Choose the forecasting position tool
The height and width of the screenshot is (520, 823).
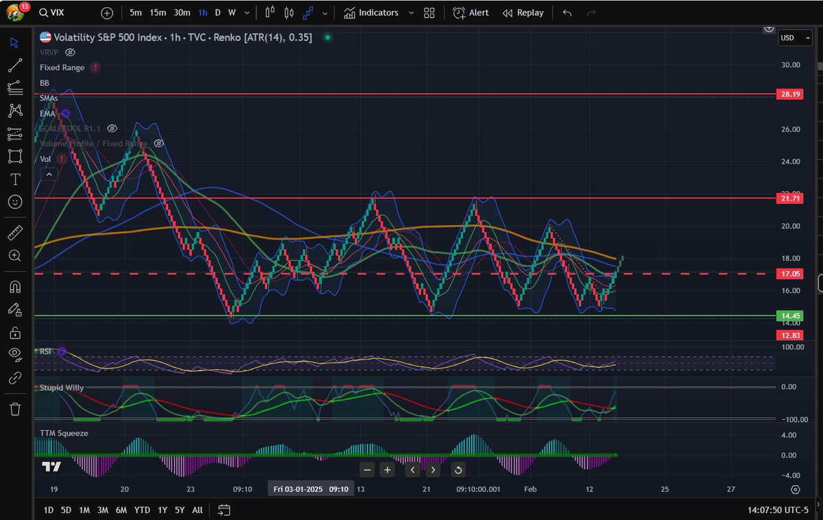click(15, 134)
